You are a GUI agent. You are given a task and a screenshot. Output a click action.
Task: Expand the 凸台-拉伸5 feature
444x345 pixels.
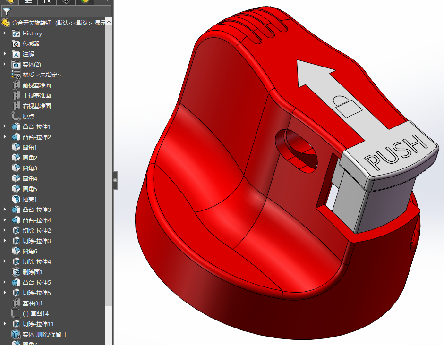[x=5, y=282]
